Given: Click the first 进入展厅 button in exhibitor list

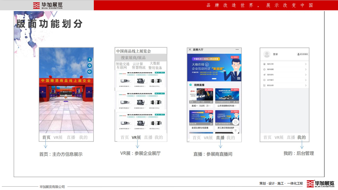Looking at the screenshot, I should 160,72.
